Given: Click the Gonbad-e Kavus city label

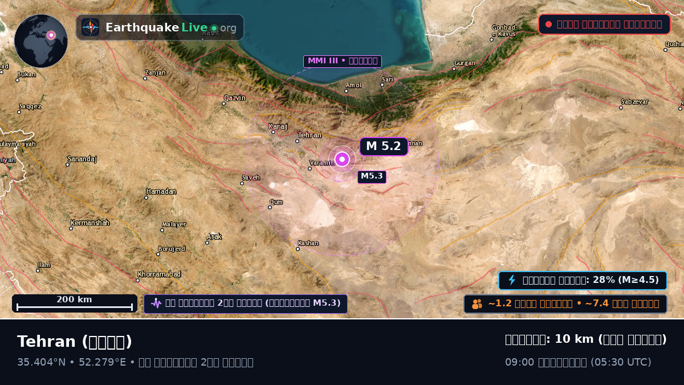Looking at the screenshot, I should point(504,31).
